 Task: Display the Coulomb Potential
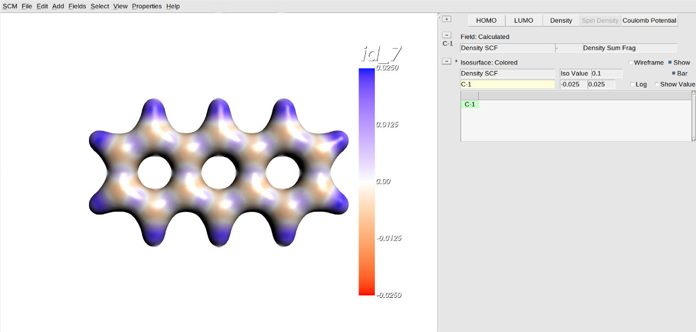pos(649,20)
